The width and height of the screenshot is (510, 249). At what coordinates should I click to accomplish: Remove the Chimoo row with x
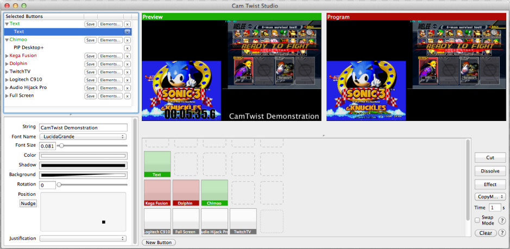128,40
